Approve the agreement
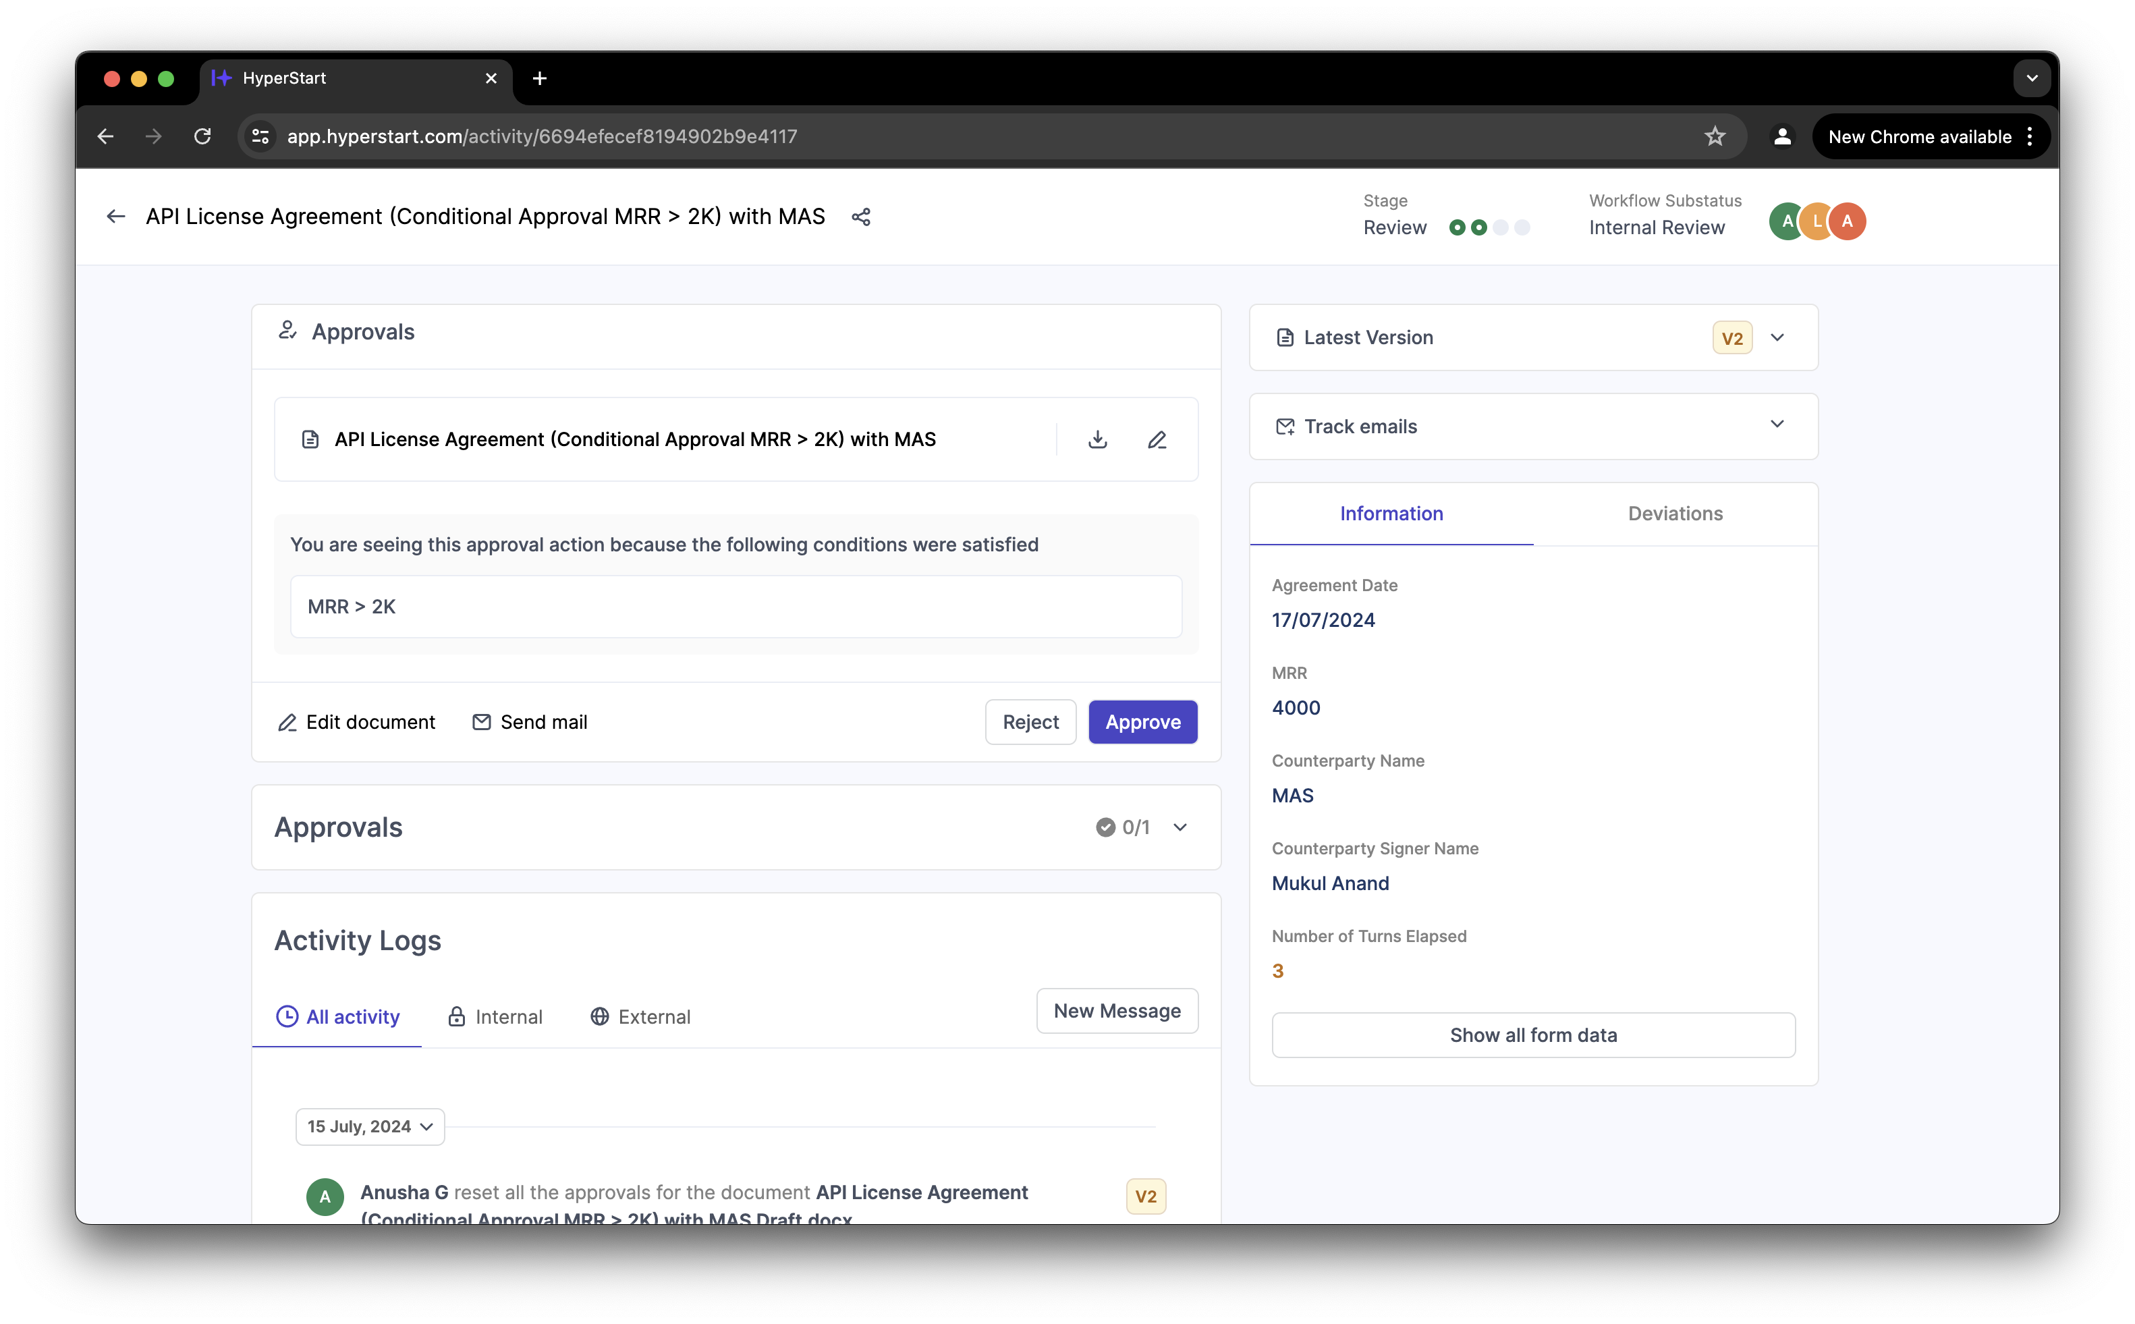The width and height of the screenshot is (2135, 1324). tap(1142, 723)
